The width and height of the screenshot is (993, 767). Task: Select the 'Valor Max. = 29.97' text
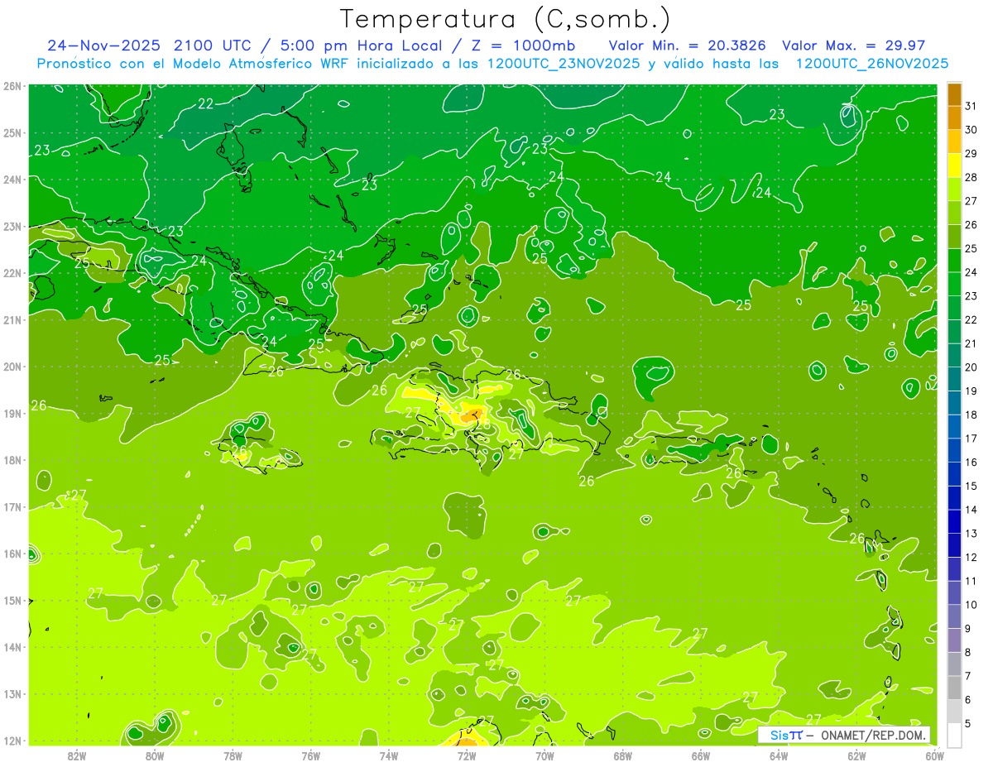(x=853, y=46)
